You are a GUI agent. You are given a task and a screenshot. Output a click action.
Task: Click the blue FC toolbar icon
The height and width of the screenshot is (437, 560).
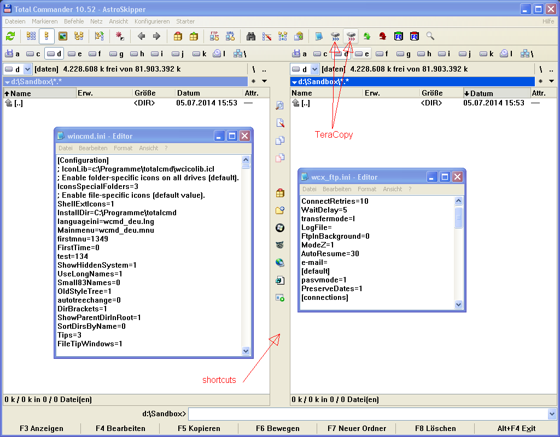(398, 36)
